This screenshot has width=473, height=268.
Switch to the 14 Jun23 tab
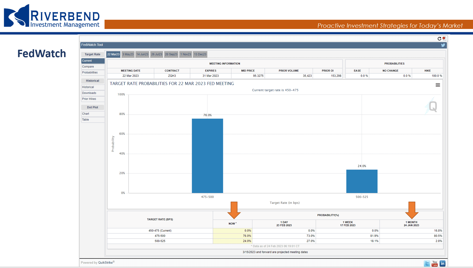[x=142, y=54]
